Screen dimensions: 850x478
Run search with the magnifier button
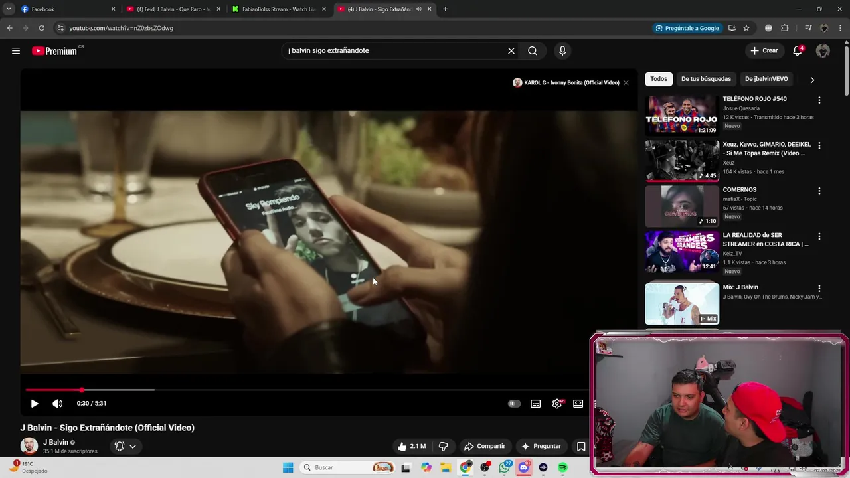[x=533, y=51]
